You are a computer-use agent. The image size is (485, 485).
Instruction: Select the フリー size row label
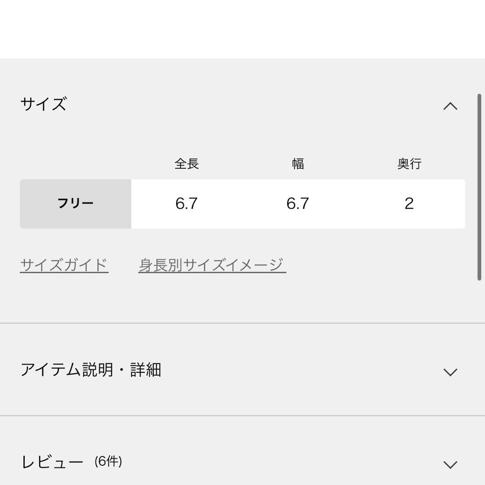click(x=75, y=204)
